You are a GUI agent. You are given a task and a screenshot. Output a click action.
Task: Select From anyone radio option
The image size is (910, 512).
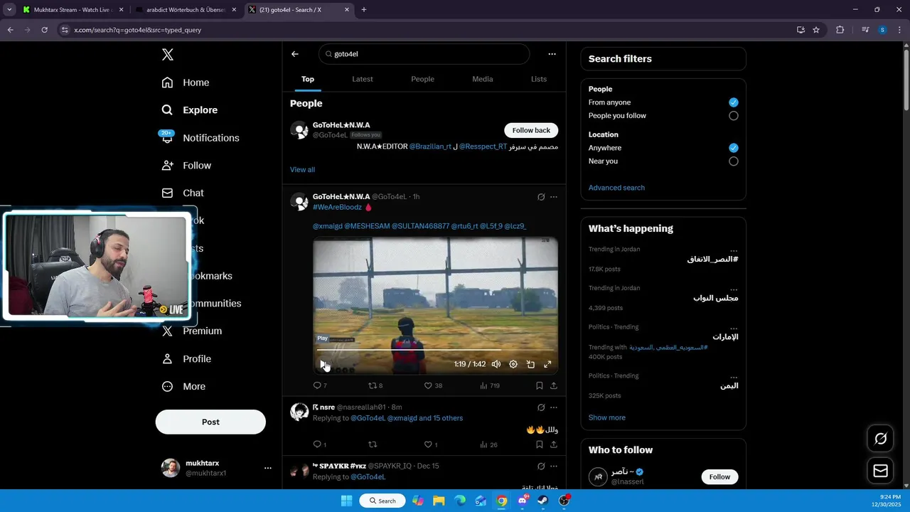(734, 102)
